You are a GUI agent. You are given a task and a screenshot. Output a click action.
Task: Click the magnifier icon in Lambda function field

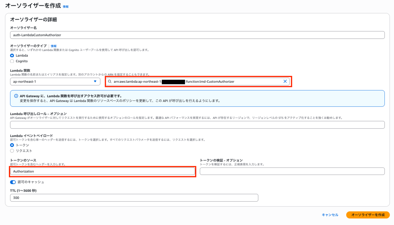tap(110, 81)
